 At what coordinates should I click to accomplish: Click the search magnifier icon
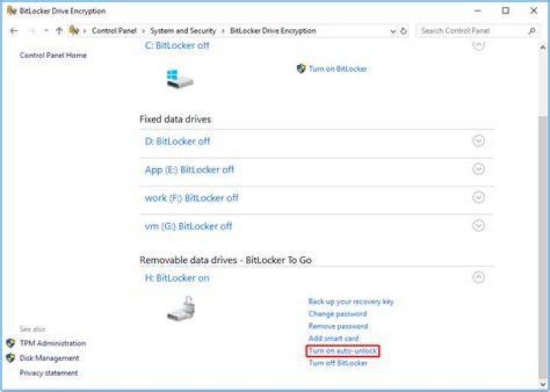(x=532, y=31)
